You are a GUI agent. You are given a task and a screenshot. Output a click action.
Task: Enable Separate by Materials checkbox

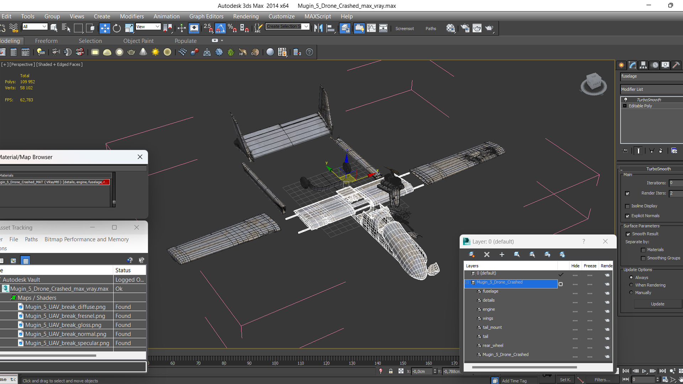coord(643,250)
